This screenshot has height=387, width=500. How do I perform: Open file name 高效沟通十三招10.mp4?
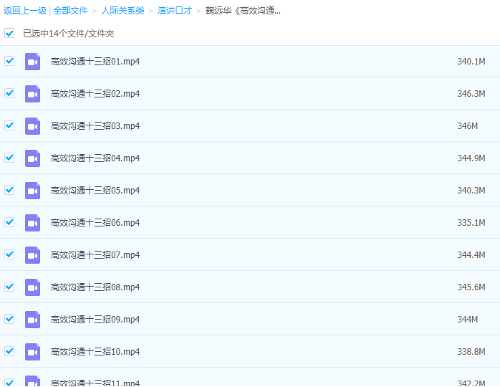pyautogui.click(x=95, y=352)
